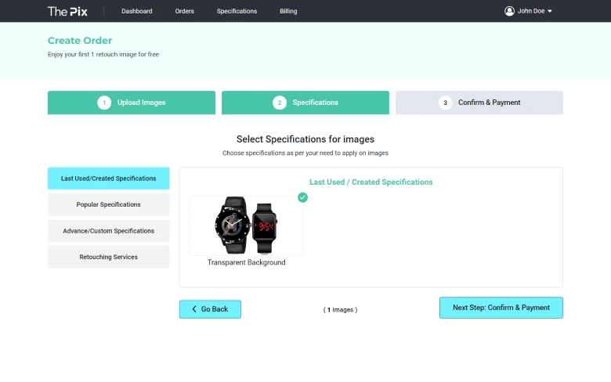Switch to the Upload Images step
611x382 pixels.
142,103
